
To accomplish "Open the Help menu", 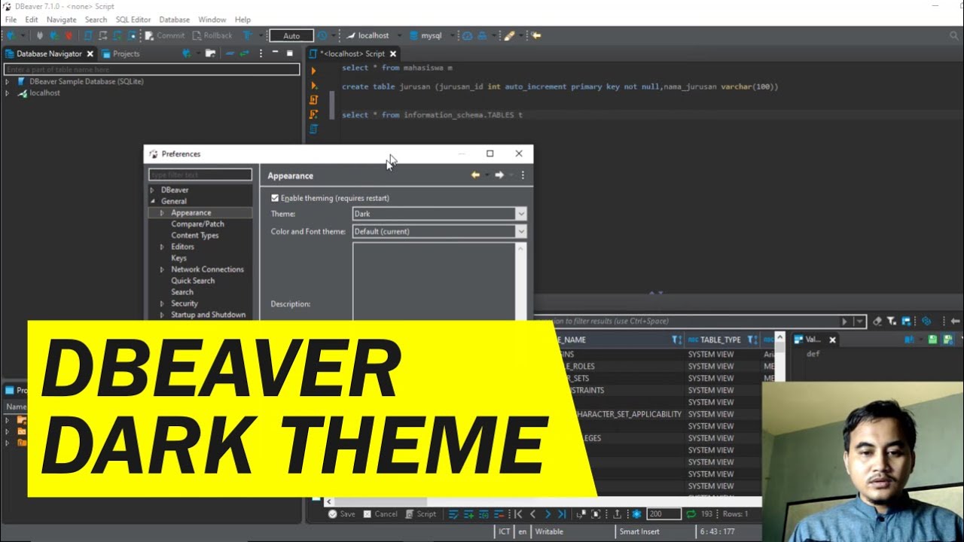I will point(243,20).
